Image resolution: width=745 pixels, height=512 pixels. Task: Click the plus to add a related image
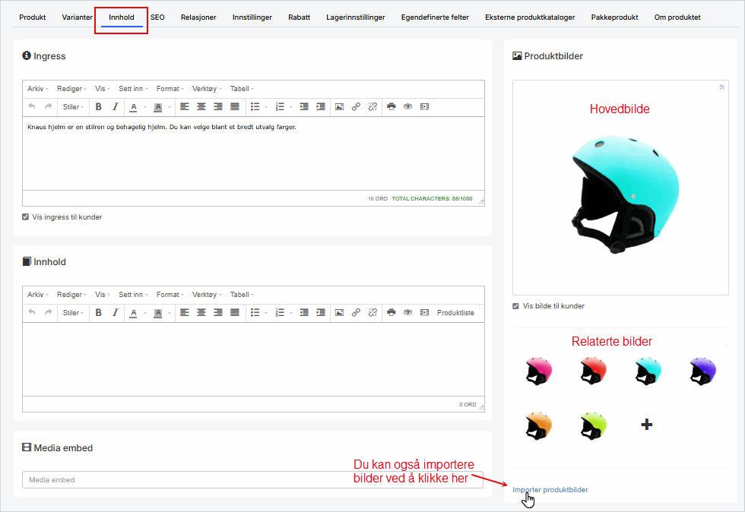(x=645, y=425)
